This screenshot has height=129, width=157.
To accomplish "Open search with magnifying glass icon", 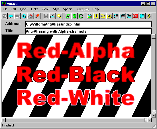I will point(59,16).
